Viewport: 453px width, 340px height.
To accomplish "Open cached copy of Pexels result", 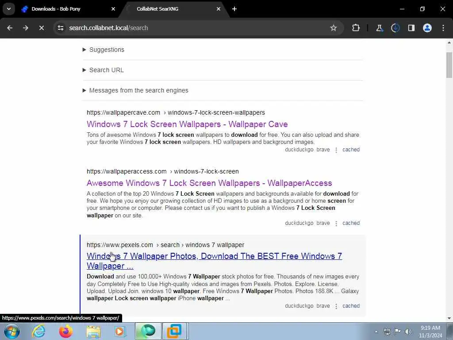I will click(351, 305).
